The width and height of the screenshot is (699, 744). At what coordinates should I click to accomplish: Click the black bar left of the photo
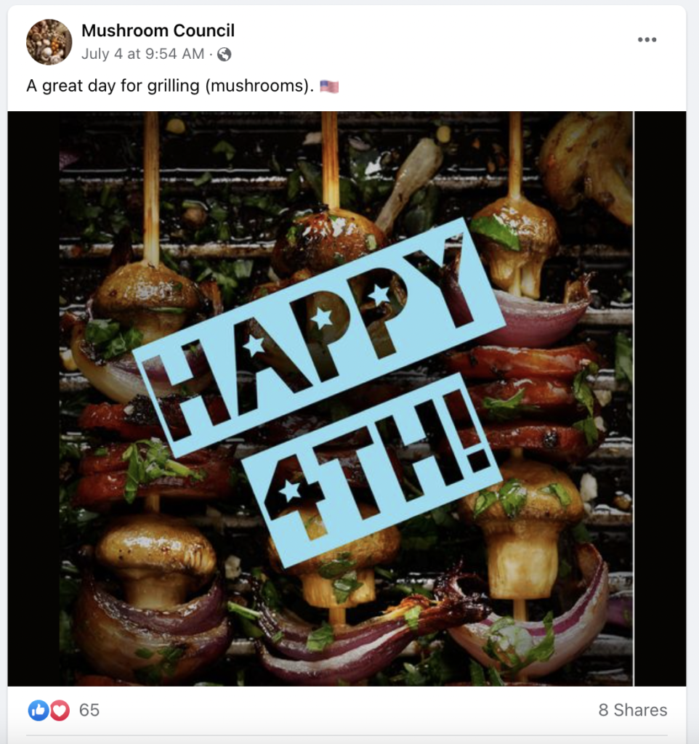(33, 398)
